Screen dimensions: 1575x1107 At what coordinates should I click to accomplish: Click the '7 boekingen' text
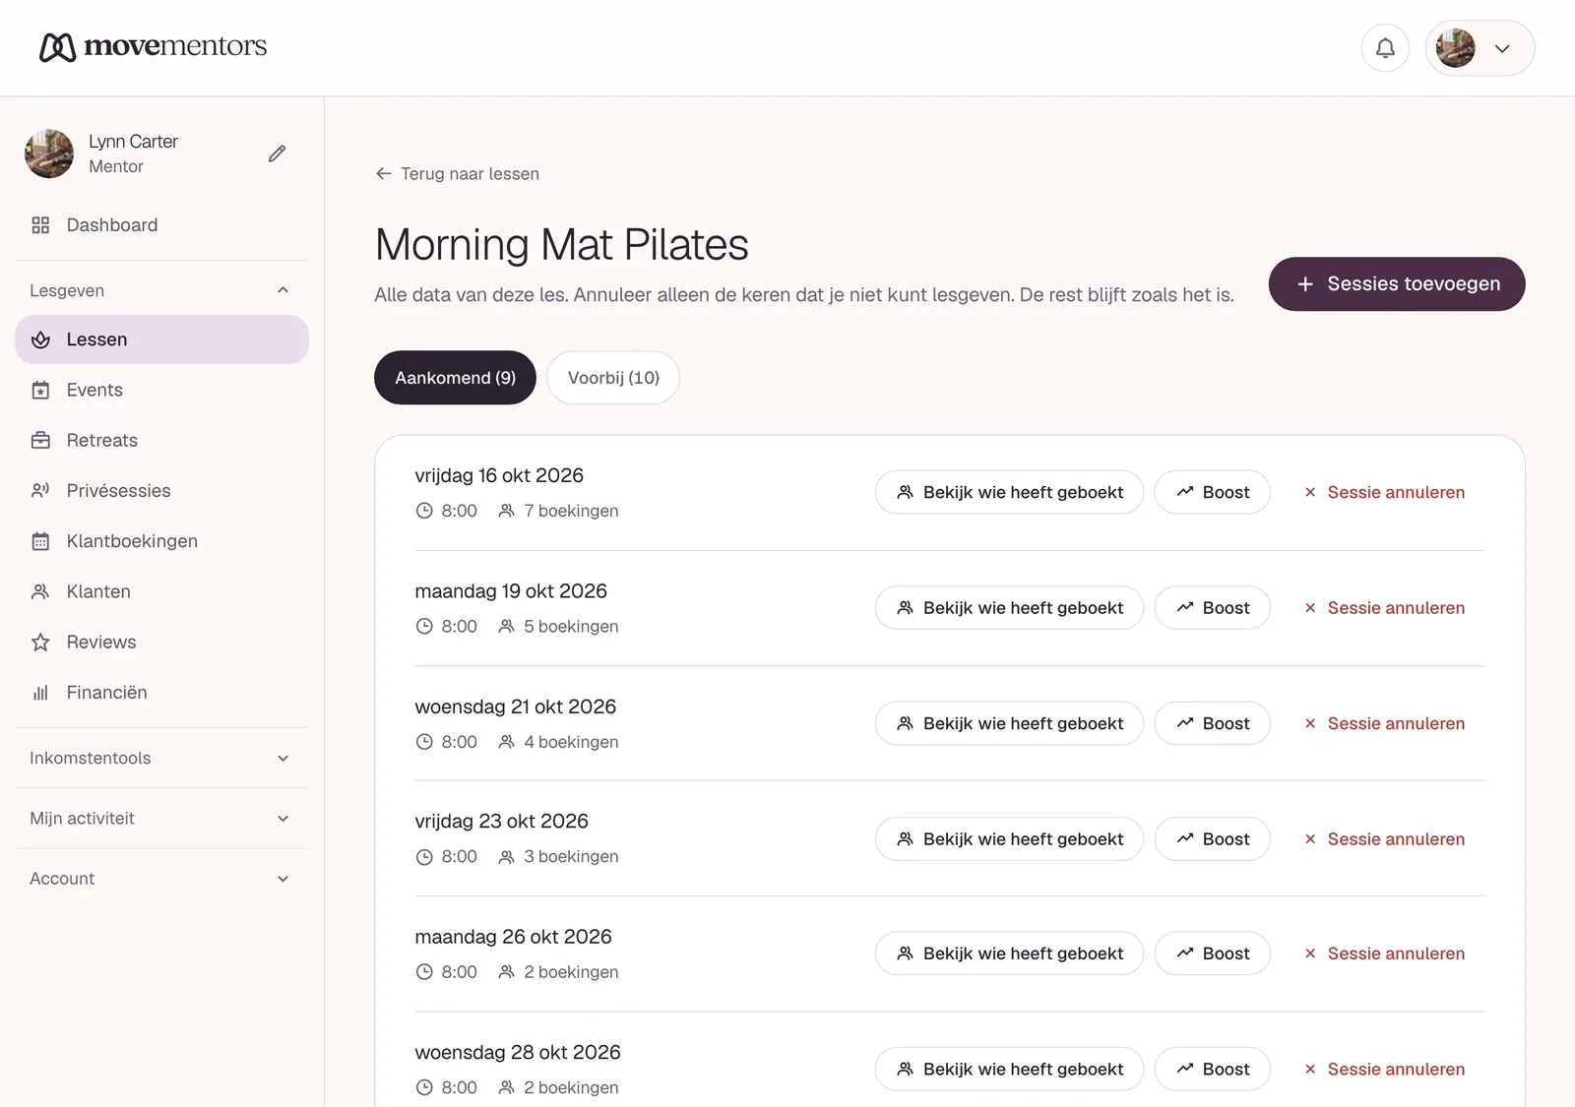pos(571,511)
